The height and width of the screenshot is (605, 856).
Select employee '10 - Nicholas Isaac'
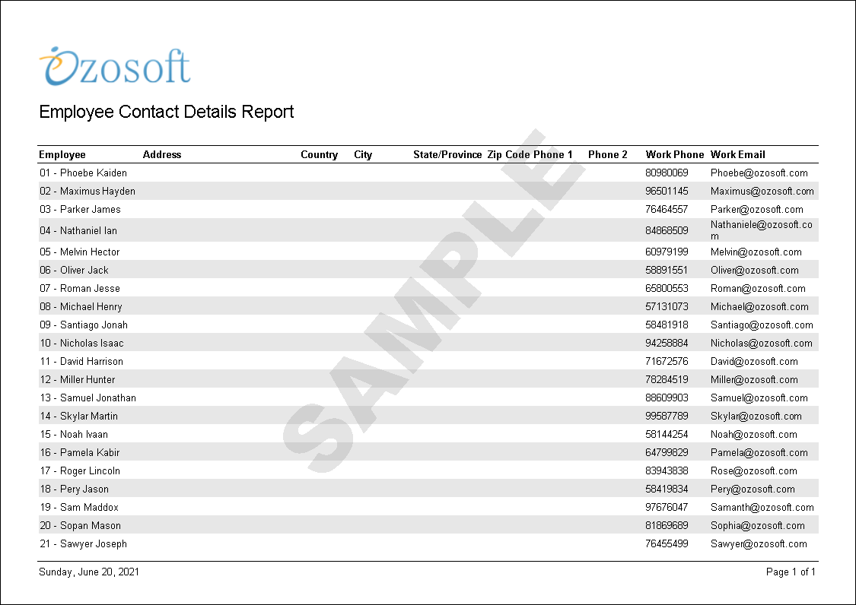[82, 343]
